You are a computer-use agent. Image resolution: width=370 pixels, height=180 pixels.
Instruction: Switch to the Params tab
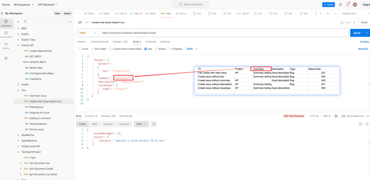[x=82, y=42]
